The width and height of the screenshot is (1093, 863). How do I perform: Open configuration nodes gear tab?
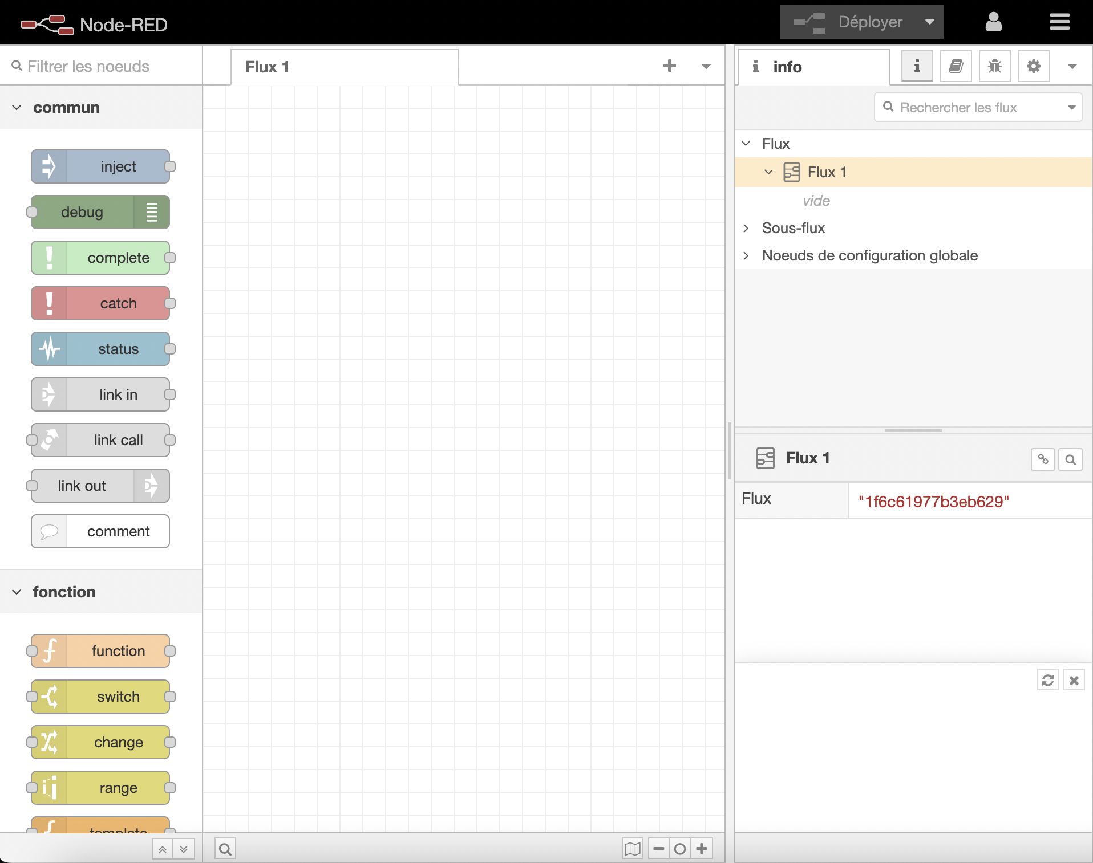click(x=1033, y=67)
